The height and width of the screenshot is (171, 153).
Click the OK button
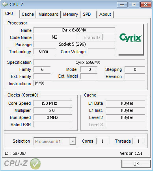[x=136, y=164]
